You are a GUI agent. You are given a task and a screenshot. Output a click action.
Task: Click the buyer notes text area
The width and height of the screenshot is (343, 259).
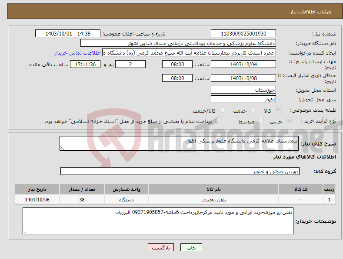[x=158, y=221]
